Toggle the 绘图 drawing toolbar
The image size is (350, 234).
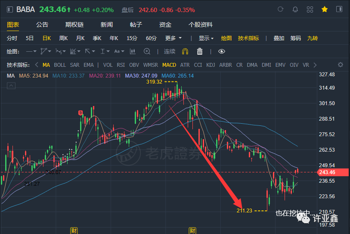pyautogui.click(x=226, y=38)
